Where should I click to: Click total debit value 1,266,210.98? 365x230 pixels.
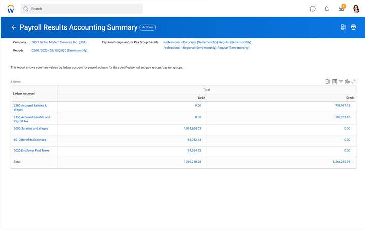pyautogui.click(x=192, y=162)
